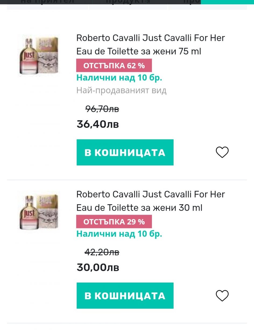Tap the availability text under the 62 % badge
The width and height of the screenshot is (254, 330).
(x=119, y=78)
